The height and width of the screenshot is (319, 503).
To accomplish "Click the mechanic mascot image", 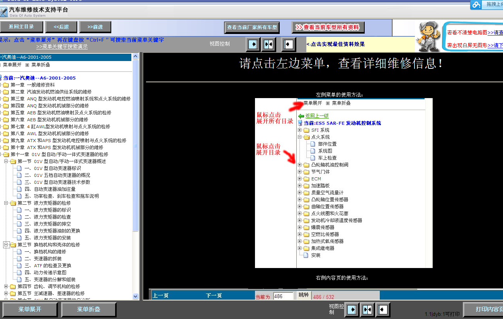I will point(428,37).
